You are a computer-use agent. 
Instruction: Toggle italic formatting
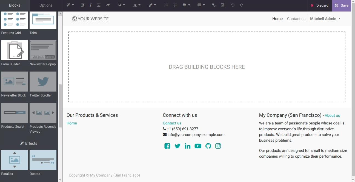coord(91,5)
